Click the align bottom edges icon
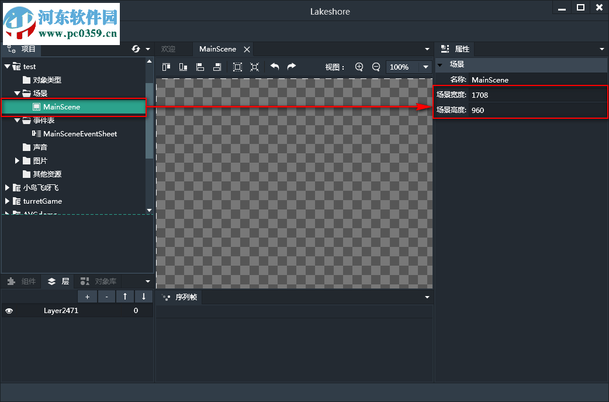The height and width of the screenshot is (402, 609). [183, 67]
